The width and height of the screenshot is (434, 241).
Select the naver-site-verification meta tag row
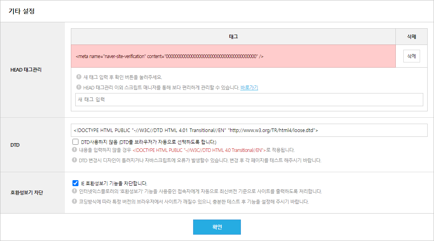233,56
